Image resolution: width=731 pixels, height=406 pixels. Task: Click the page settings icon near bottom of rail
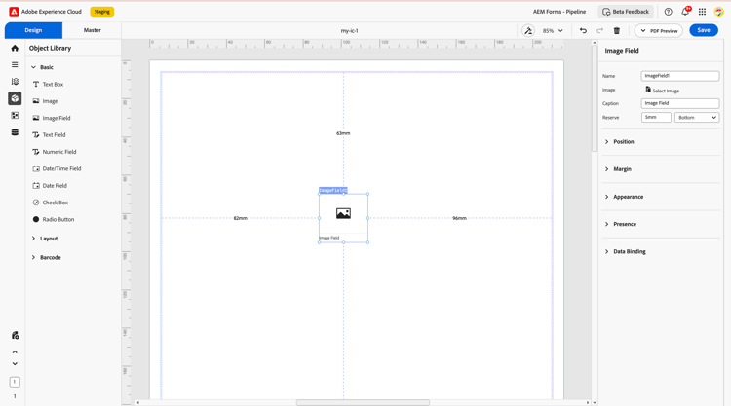(15, 335)
